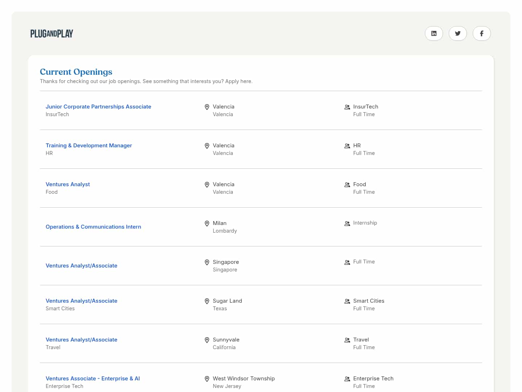Open Ventures Associate - Enterprise & AI job
The image size is (522, 392).
click(93, 379)
